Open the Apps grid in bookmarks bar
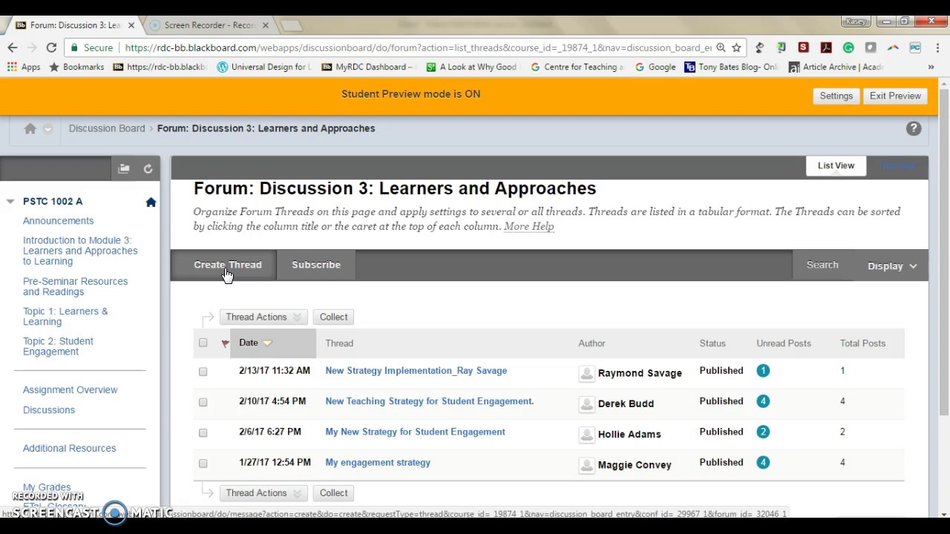The image size is (950, 534). point(24,67)
